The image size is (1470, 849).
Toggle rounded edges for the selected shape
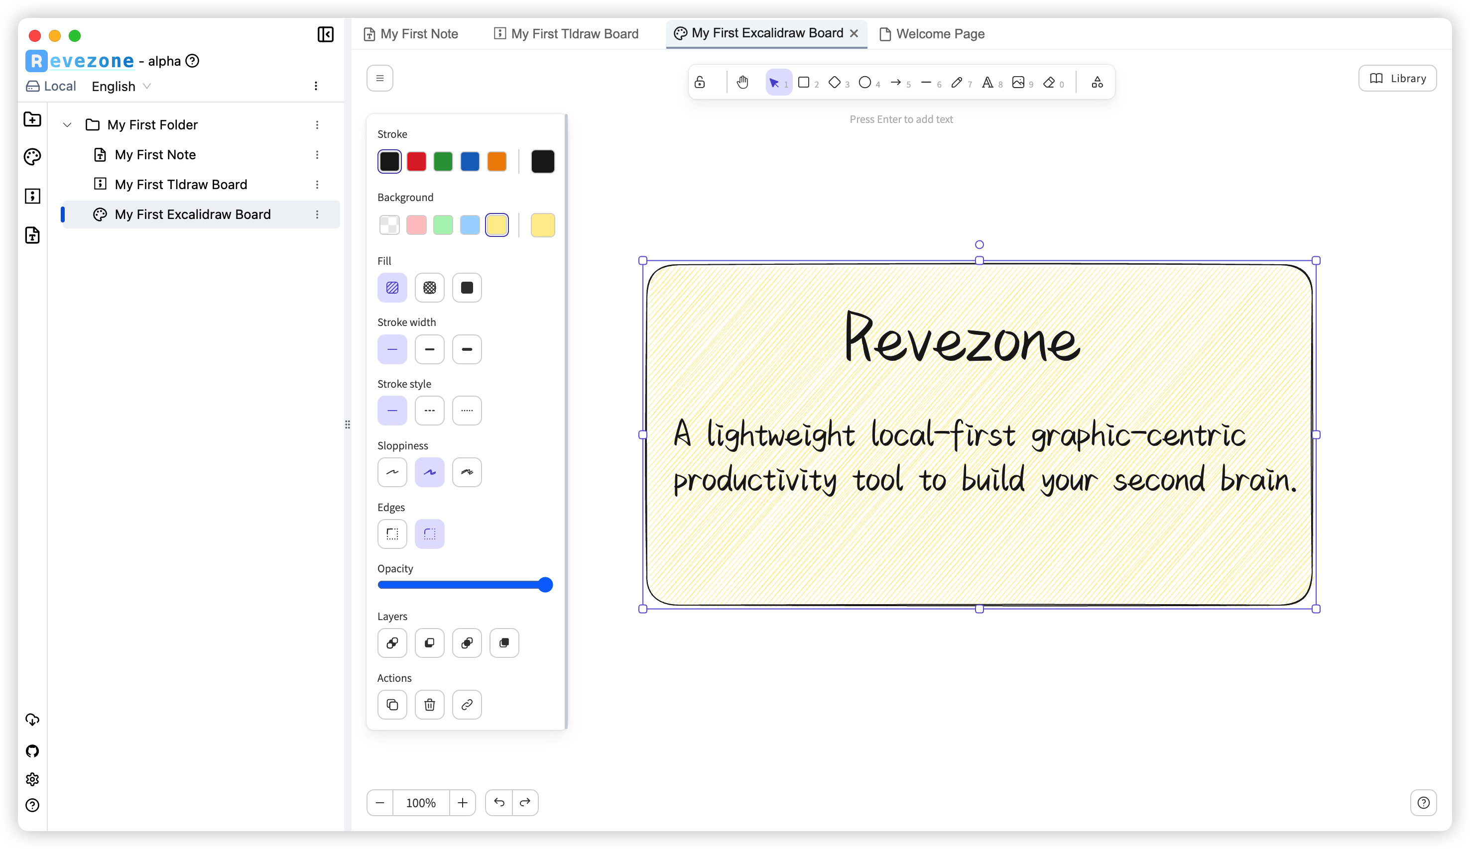point(430,533)
